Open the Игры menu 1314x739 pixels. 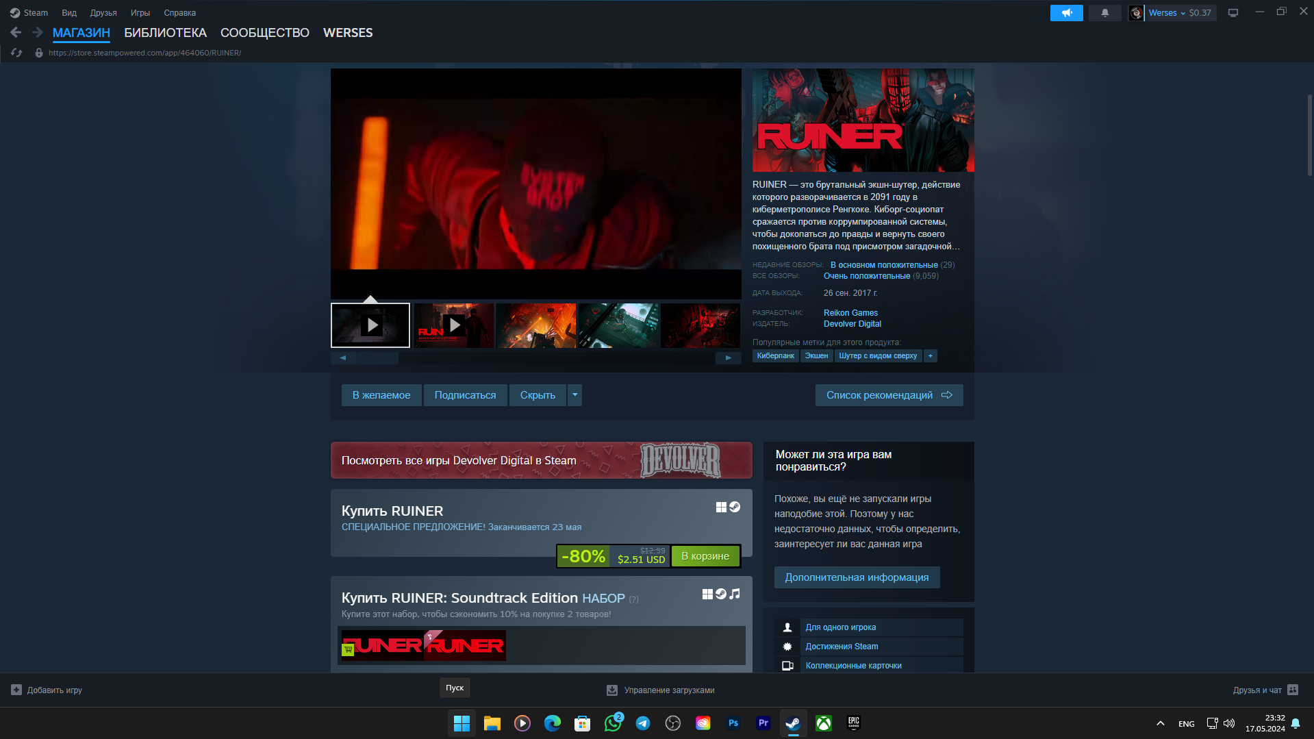pos(140,13)
